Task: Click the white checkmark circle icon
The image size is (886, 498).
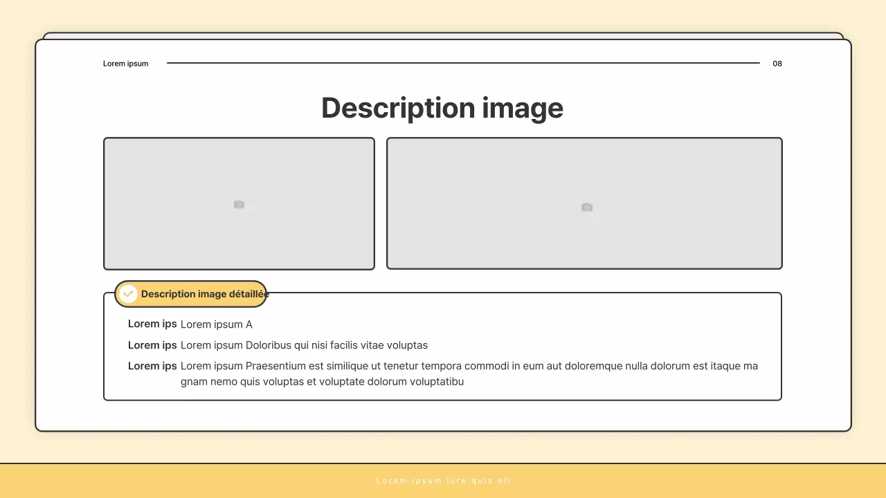Action: point(127,294)
